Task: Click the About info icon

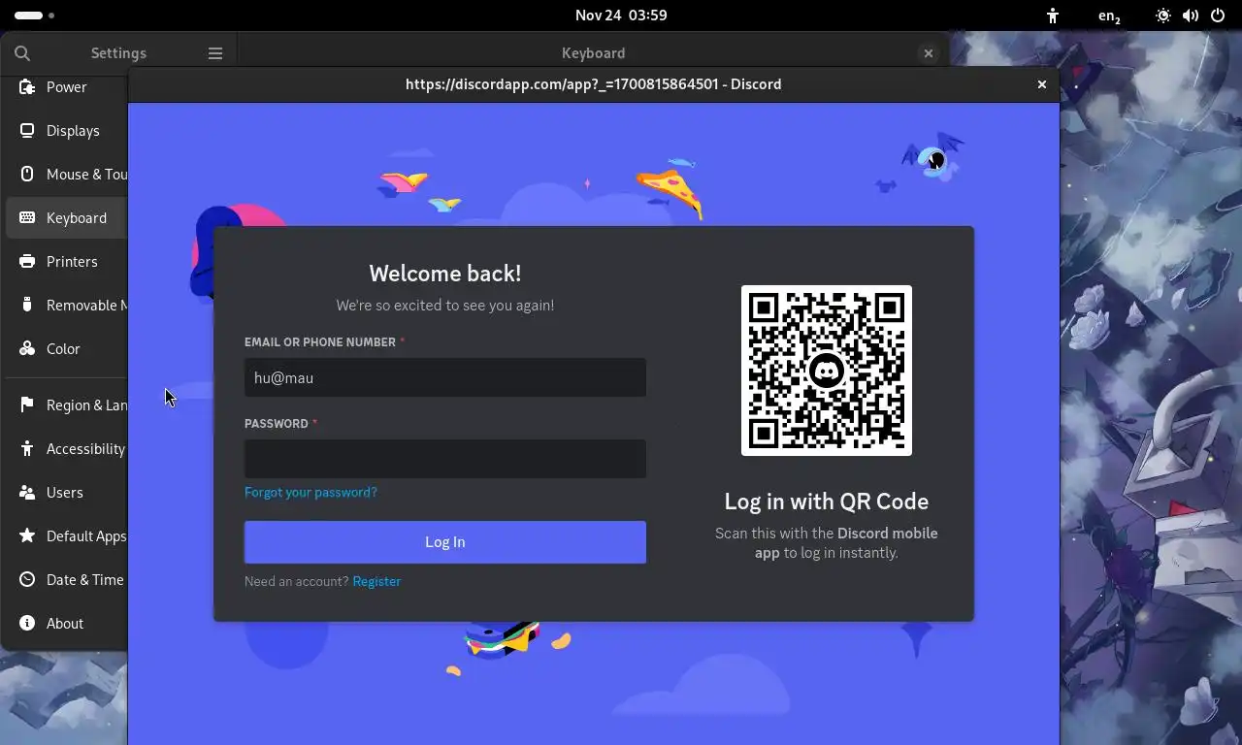Action: click(x=27, y=624)
